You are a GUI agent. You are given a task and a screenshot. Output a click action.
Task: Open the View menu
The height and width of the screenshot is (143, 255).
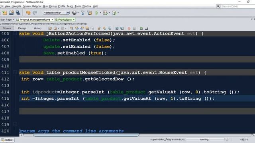coord(7,6)
